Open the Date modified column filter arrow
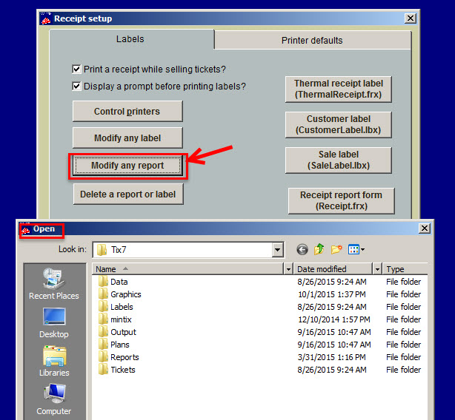This screenshot has height=420, width=455. [377, 269]
